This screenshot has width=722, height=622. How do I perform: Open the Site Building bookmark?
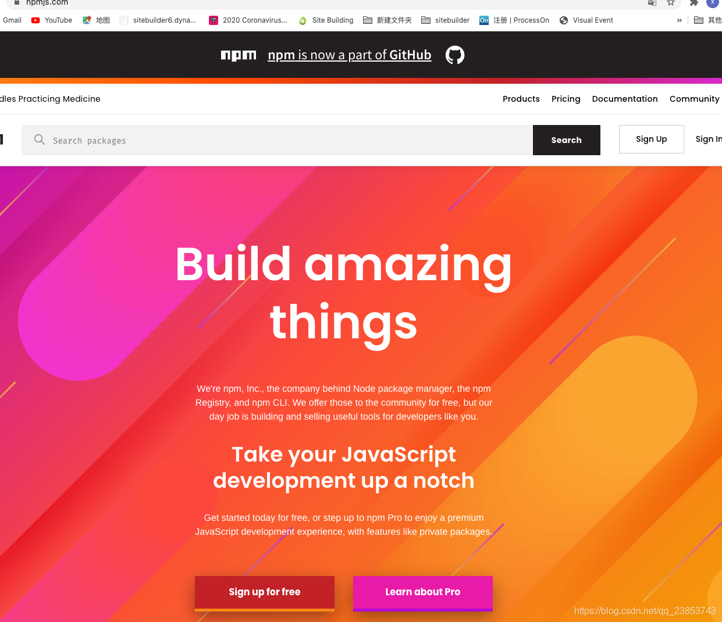pos(326,20)
